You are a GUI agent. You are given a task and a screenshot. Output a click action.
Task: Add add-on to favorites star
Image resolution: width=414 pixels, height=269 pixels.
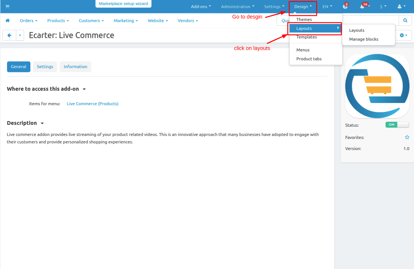pos(407,137)
